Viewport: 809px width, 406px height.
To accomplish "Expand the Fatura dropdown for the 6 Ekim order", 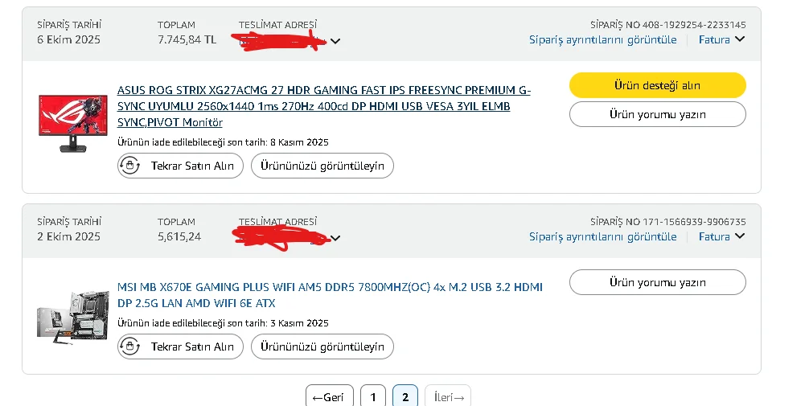I will pyautogui.click(x=721, y=39).
